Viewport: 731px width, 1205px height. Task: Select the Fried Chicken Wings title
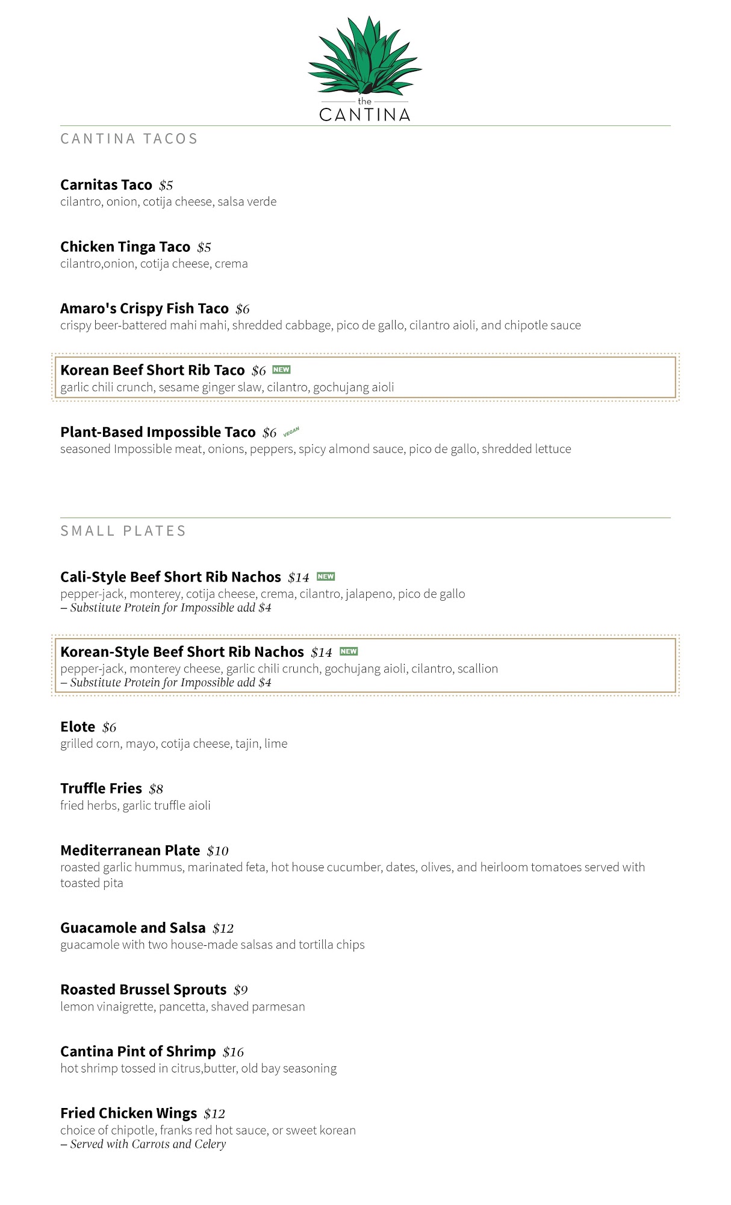click(129, 1113)
